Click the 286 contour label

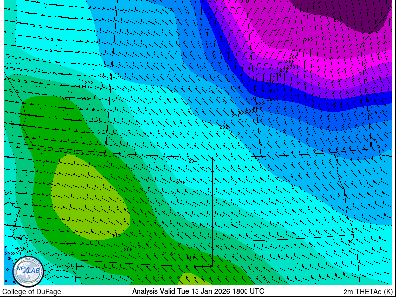[x=250, y=111]
